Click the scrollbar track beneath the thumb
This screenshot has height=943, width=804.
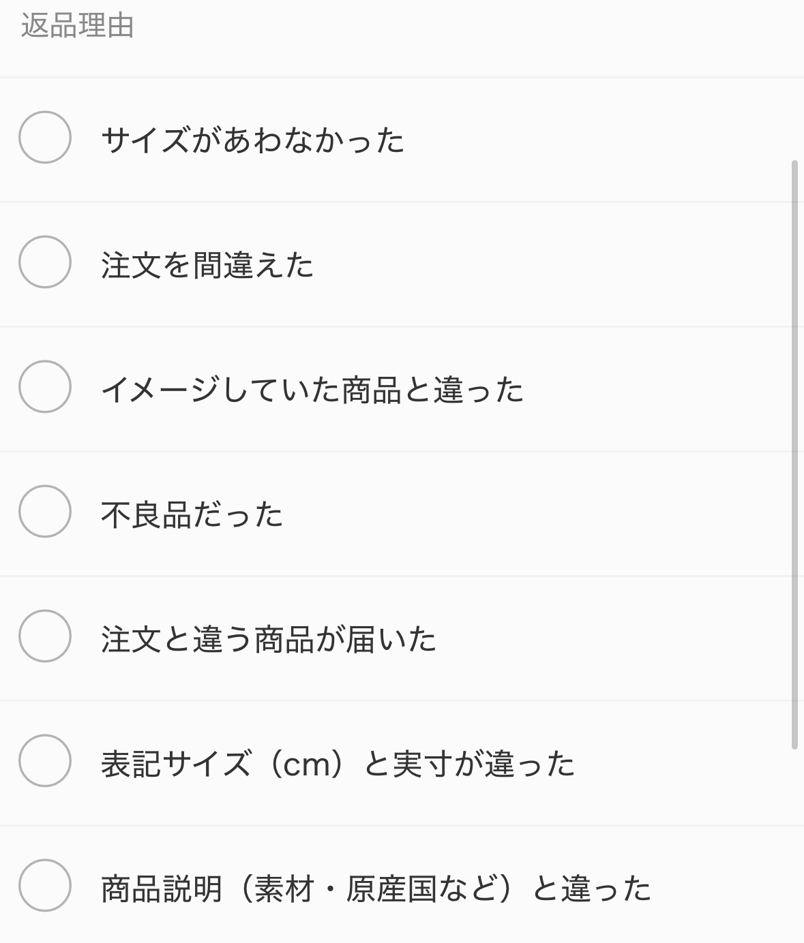pyautogui.click(x=794, y=845)
